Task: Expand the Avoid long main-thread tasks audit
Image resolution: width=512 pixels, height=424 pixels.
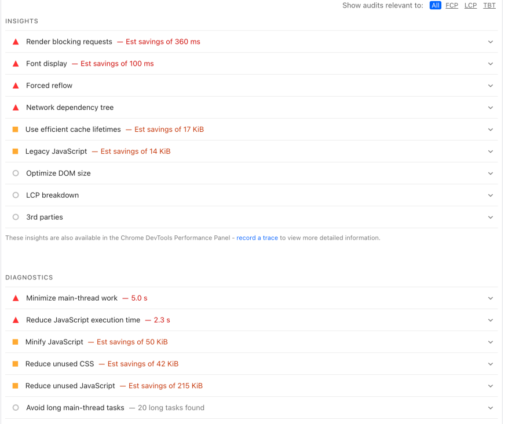Action: point(491,408)
